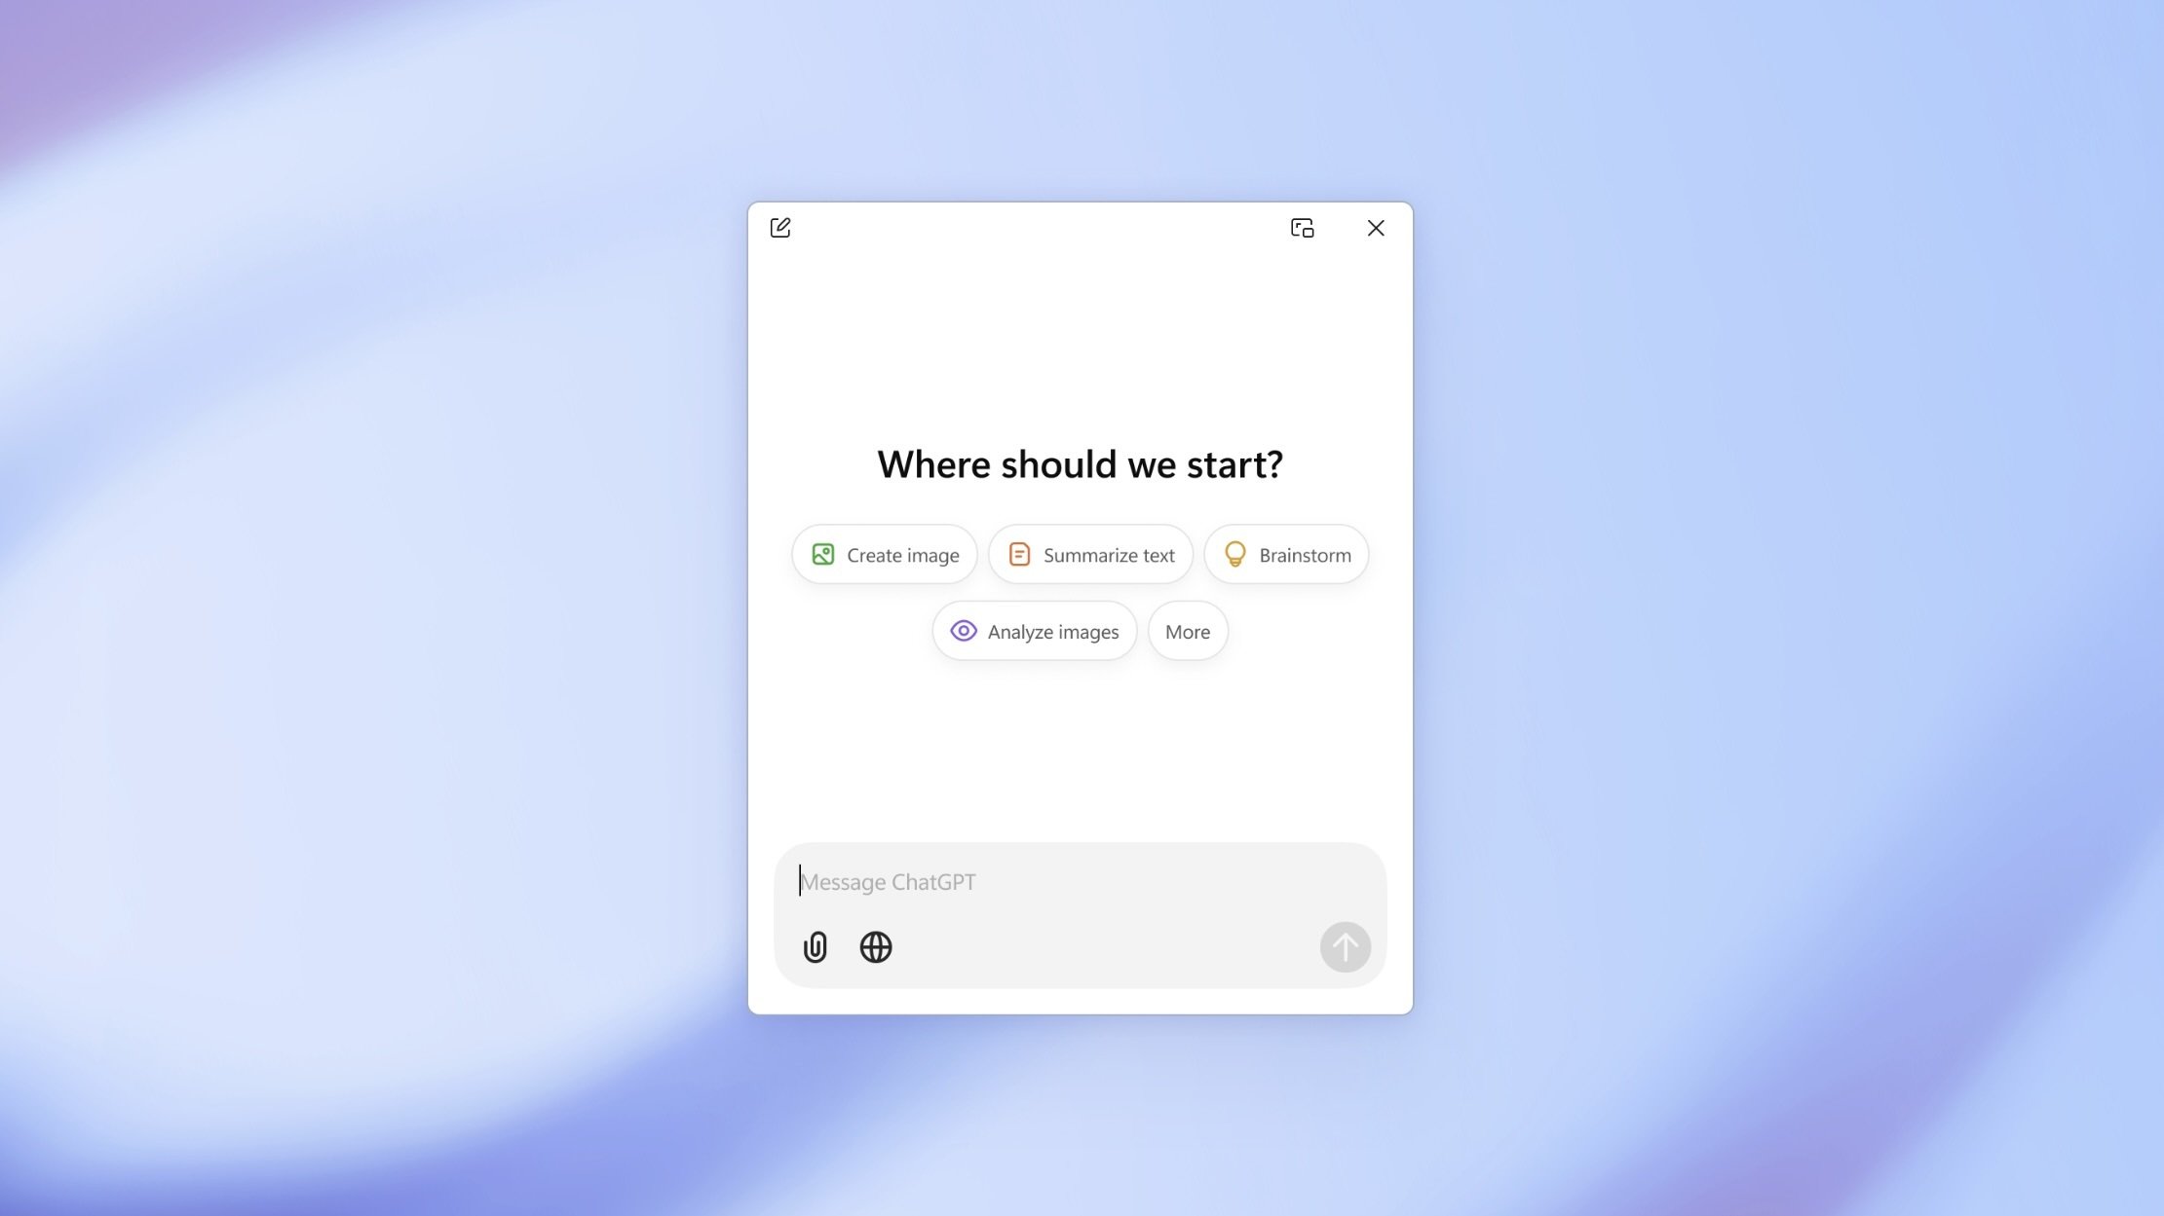This screenshot has width=2164, height=1216.
Task: Click the Create image suggestion button
Action: pyautogui.click(x=885, y=554)
